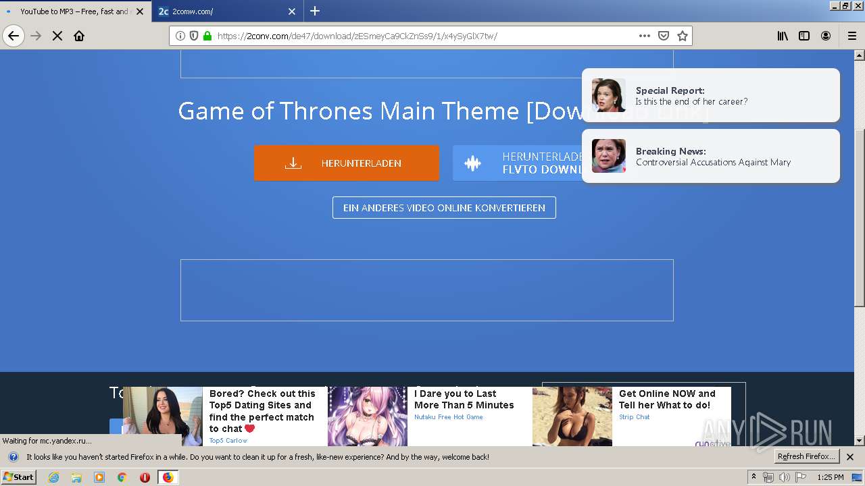
Task: Launch Chrome from taskbar
Action: tap(122, 477)
